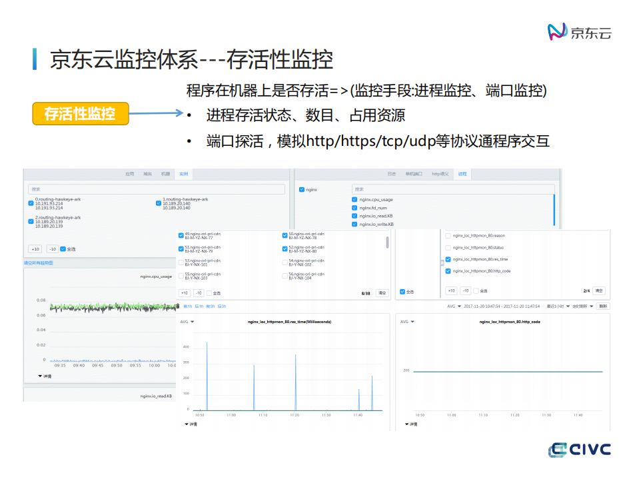The height and width of the screenshot is (479, 639).
Task: Click 清空 to clear the 8/38 host selection
Action: pos(382,292)
